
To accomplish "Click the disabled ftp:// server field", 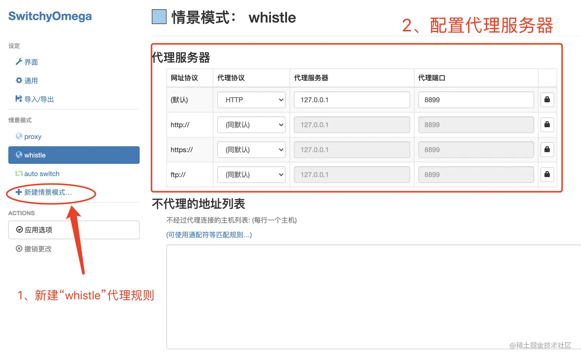I will point(352,175).
